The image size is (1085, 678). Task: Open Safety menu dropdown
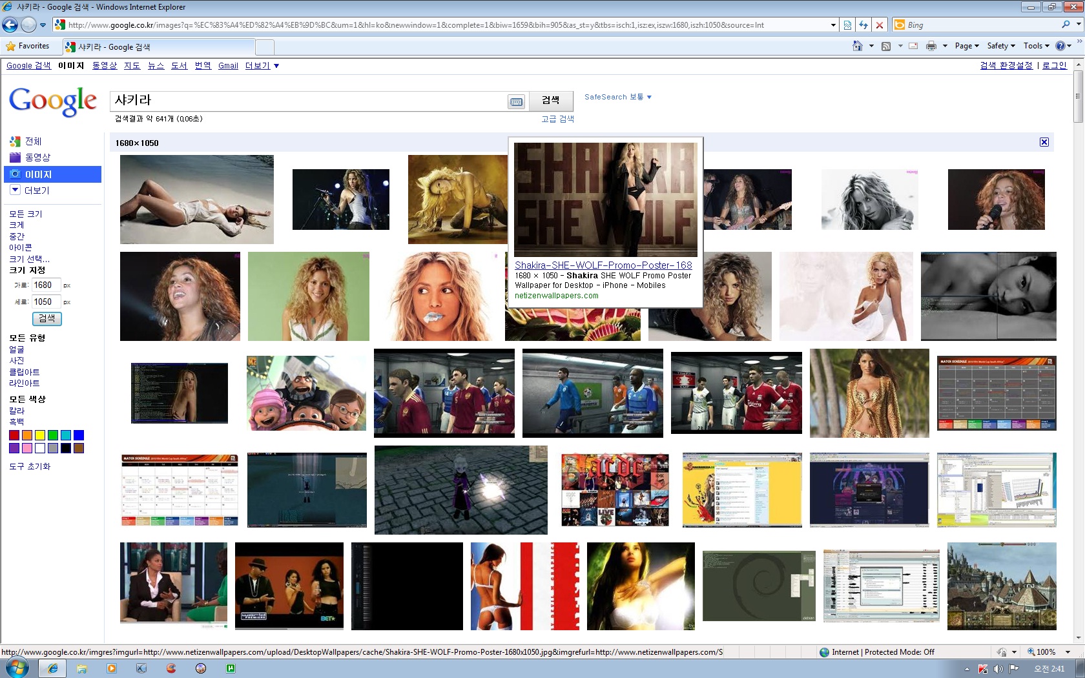point(1001,46)
